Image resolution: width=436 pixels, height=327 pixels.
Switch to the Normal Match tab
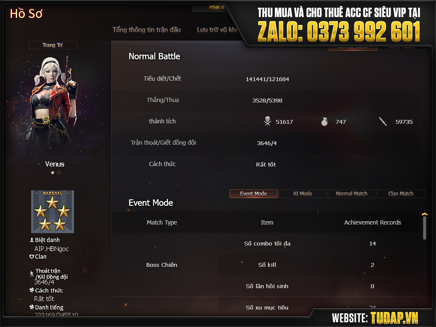click(352, 194)
